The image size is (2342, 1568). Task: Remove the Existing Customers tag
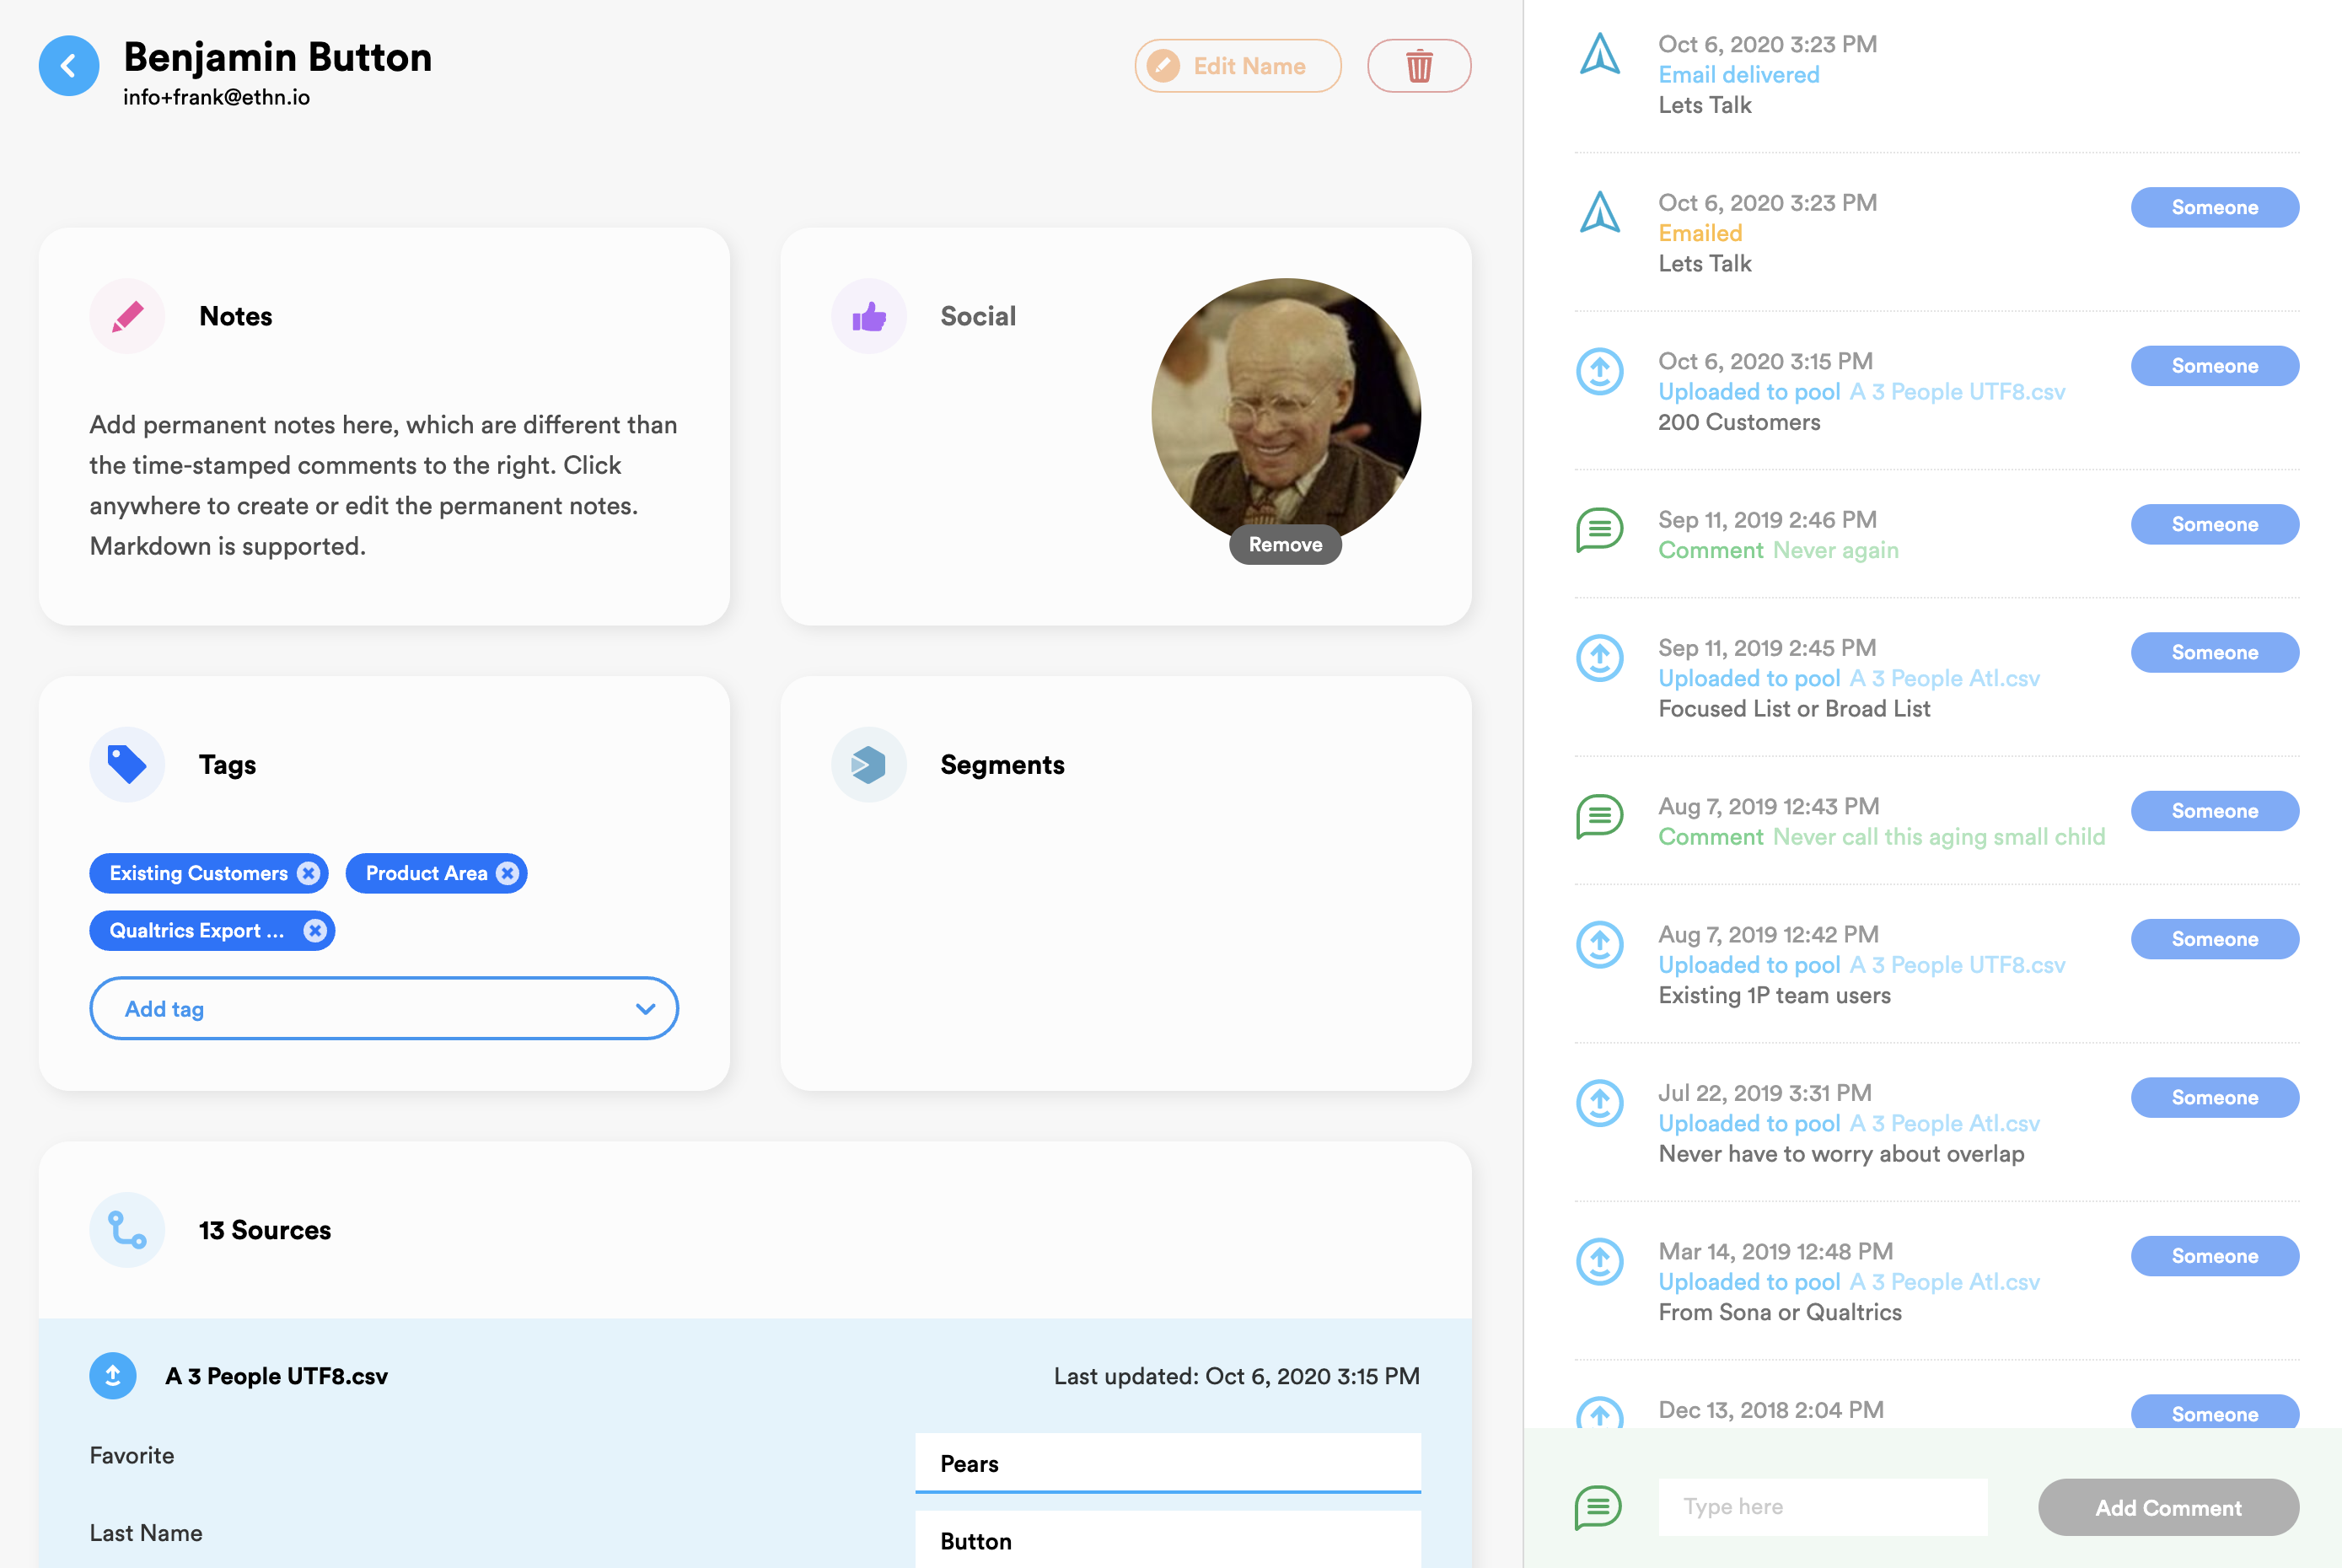click(308, 873)
